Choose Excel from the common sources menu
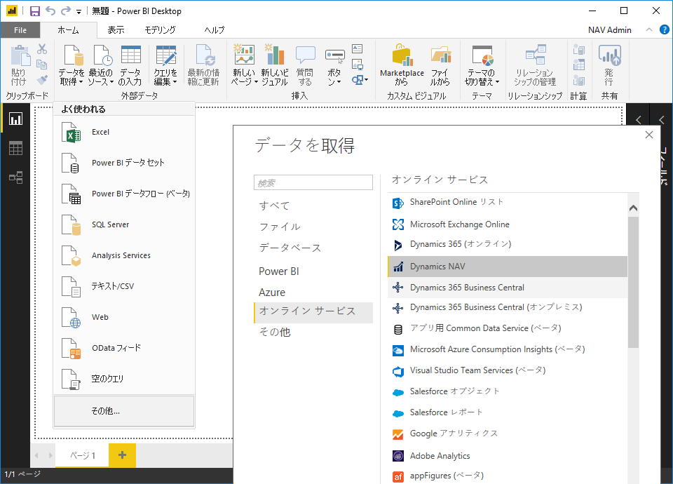This screenshot has width=673, height=484. coord(124,133)
